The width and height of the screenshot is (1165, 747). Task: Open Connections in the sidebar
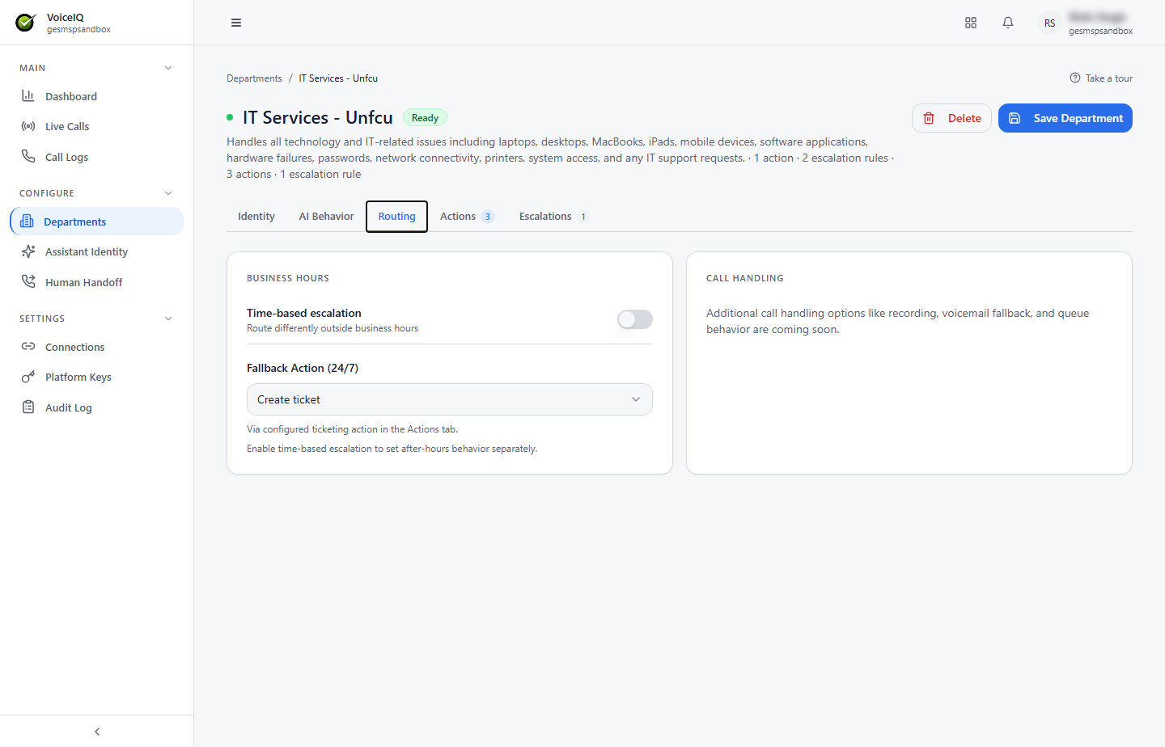[97, 347]
